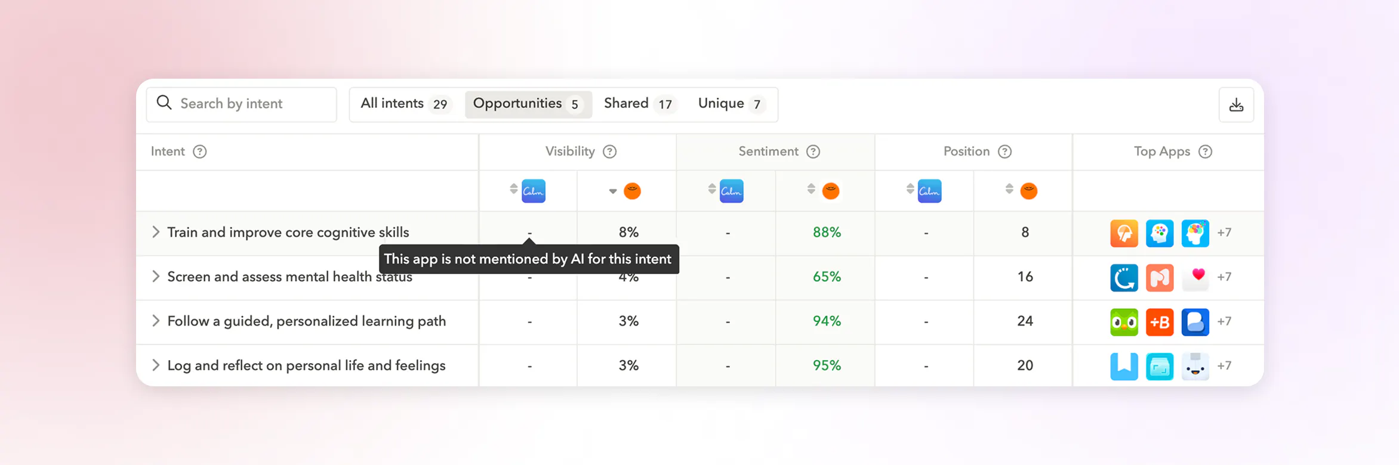Click the MindDoc app icon
Screen dimensions: 1399x465
point(1160,277)
